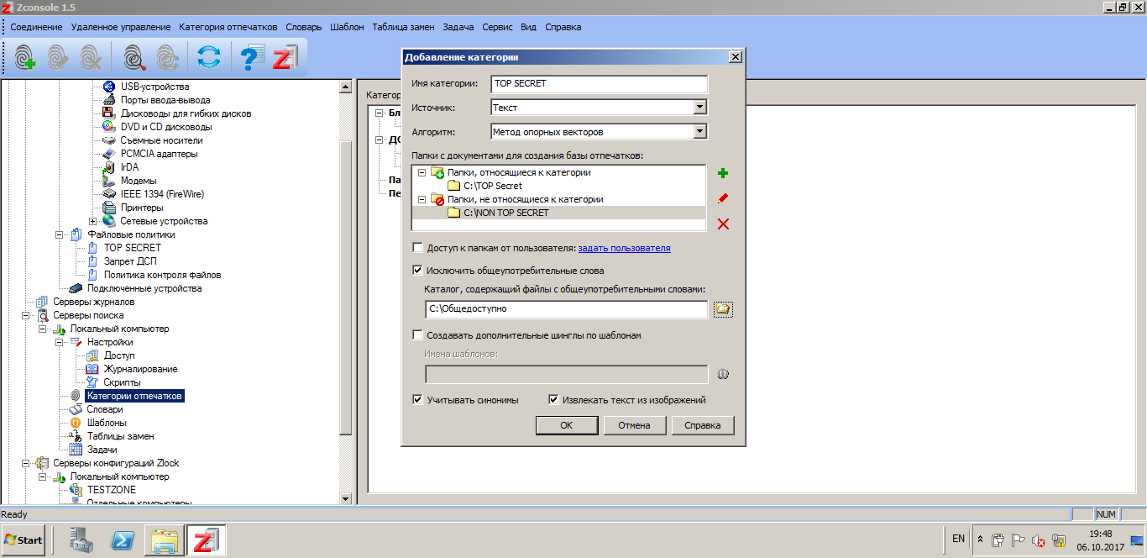
Task: Click the fingerprint search magnifier toolbar icon
Action: pos(135,57)
